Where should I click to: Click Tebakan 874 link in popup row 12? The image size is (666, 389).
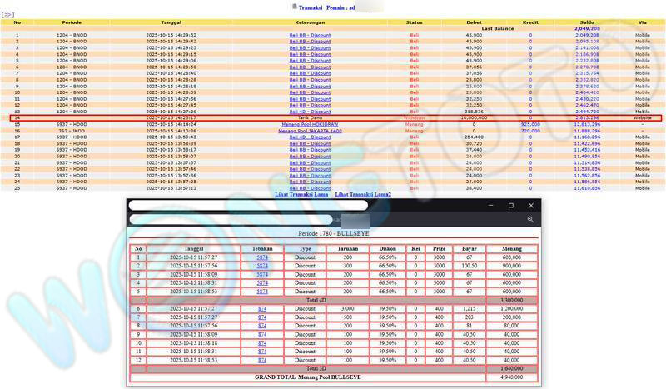pos(262,359)
